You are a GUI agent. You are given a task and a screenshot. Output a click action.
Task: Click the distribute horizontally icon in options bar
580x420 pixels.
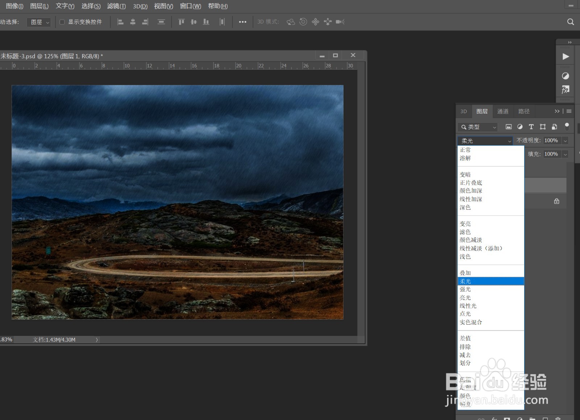click(x=222, y=22)
